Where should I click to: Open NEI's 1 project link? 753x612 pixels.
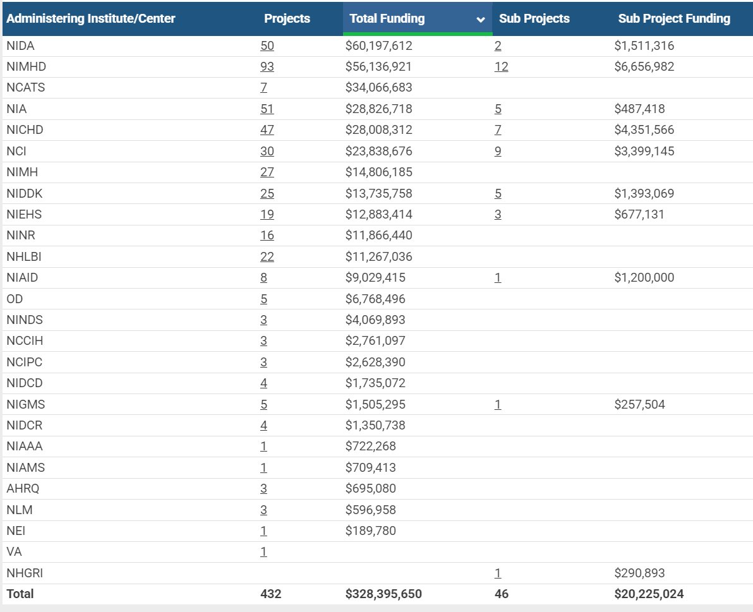click(263, 531)
